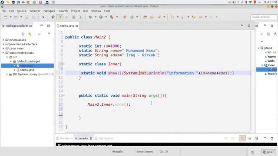Click the Toggle Breadcrumb toolbar icon
This screenshot has width=278, height=156.
[53, 17]
